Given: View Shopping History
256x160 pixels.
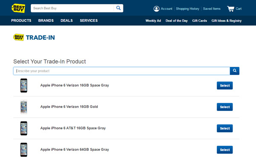Looking at the screenshot, I should click(x=187, y=9).
